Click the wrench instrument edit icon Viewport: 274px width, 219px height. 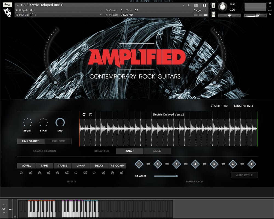7,5
